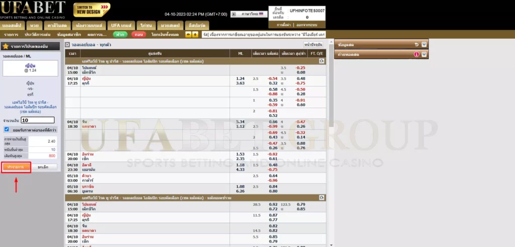Click the refresh icon in first league header

tap(321, 61)
